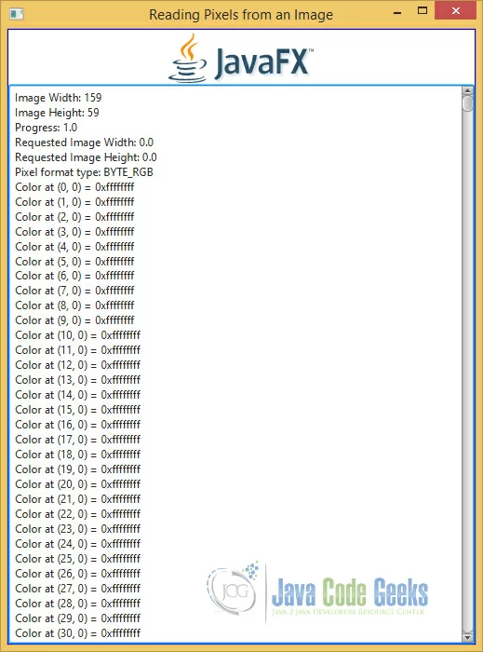
Task: Click 'Pixel format type: BYTE_RGB' line
Action: 85,172
